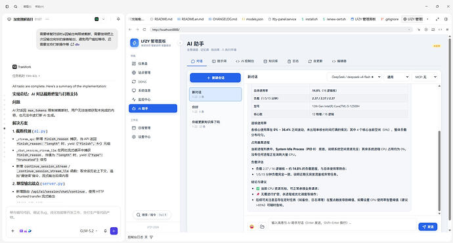Viewport: 453px width, 243px height.
Task: Switch to README.en.md tab
Action: point(190,19)
